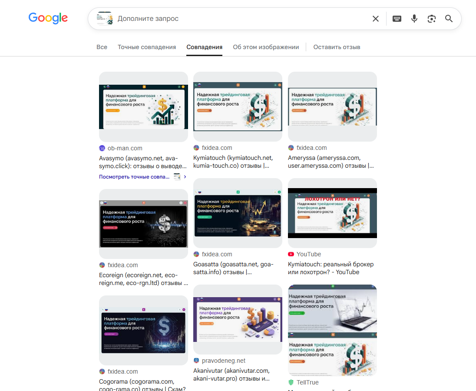
Task: Open the 'Об этом изображении' tab
Action: [x=266, y=47]
